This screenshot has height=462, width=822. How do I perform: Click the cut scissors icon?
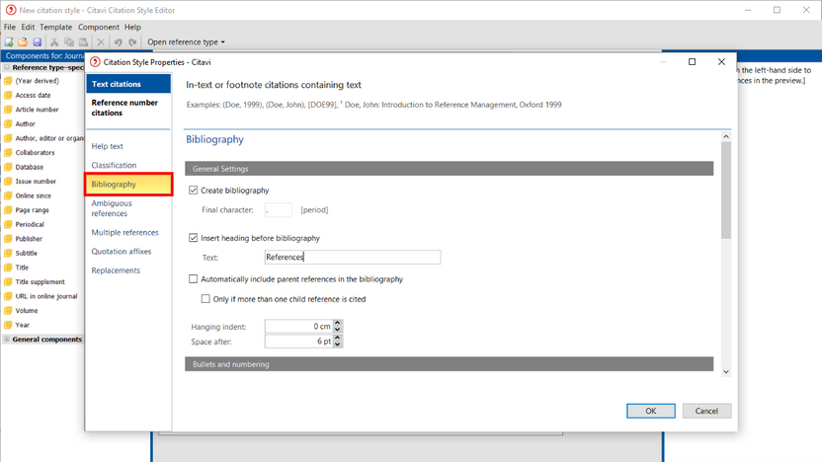click(54, 41)
